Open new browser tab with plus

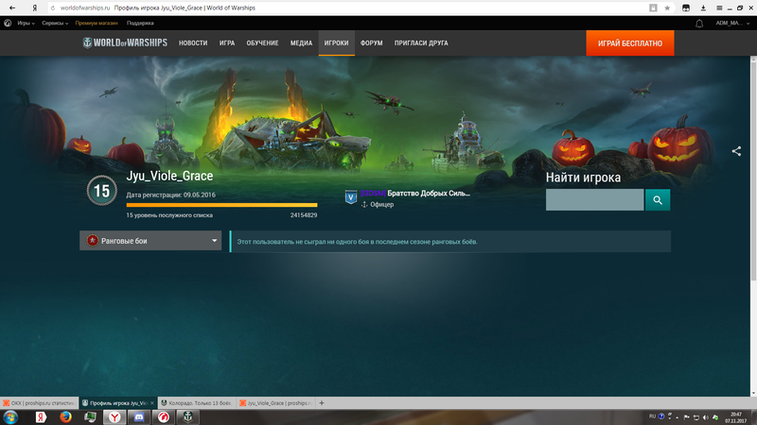(322, 403)
